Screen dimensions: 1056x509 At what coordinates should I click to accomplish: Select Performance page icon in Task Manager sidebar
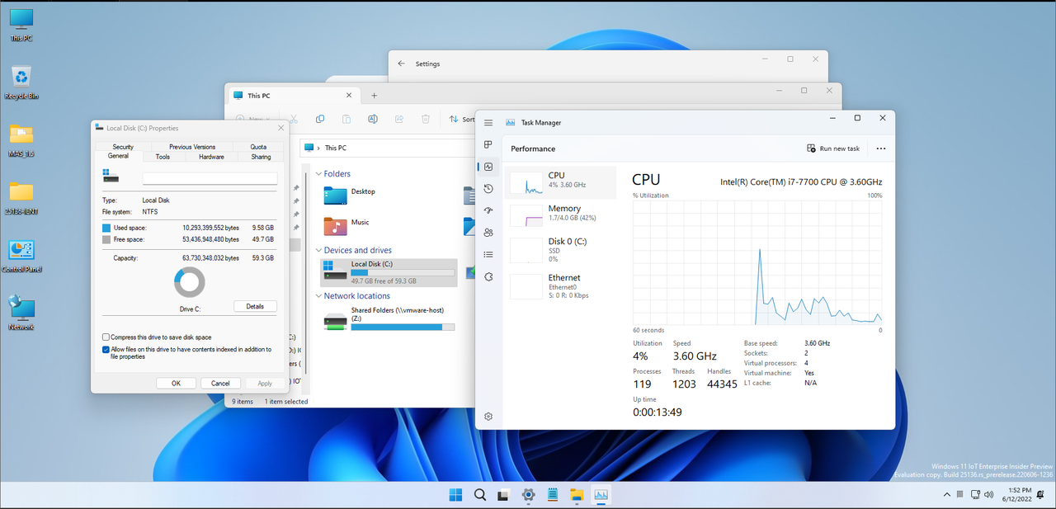[x=488, y=167]
